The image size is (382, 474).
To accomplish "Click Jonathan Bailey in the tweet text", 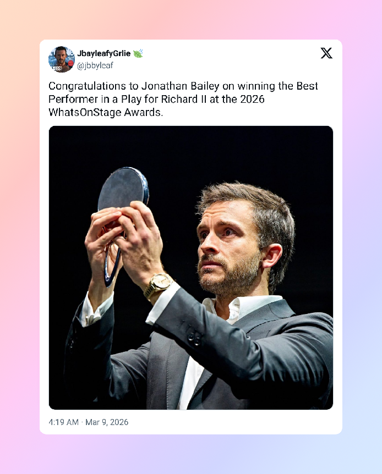I will click(x=185, y=86).
